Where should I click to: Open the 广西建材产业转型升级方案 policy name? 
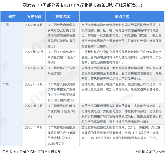point(62,70)
